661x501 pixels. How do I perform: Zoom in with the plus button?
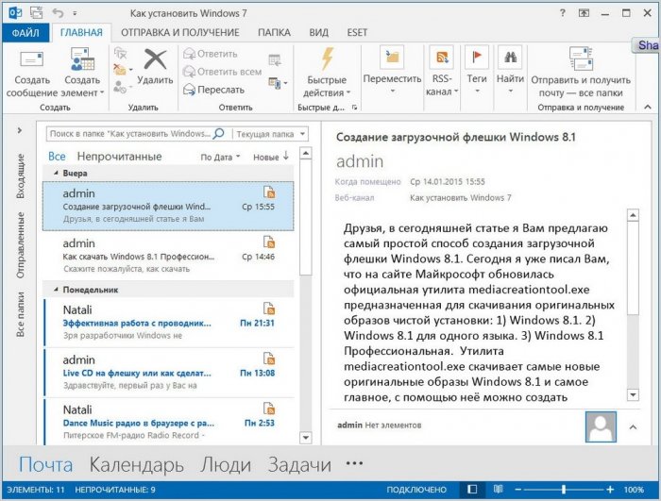coord(610,489)
